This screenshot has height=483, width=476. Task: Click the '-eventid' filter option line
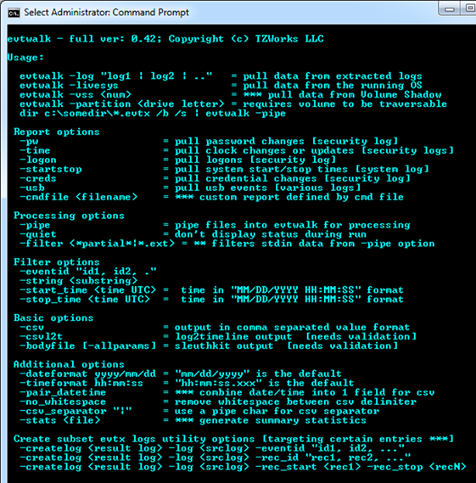click(88, 272)
